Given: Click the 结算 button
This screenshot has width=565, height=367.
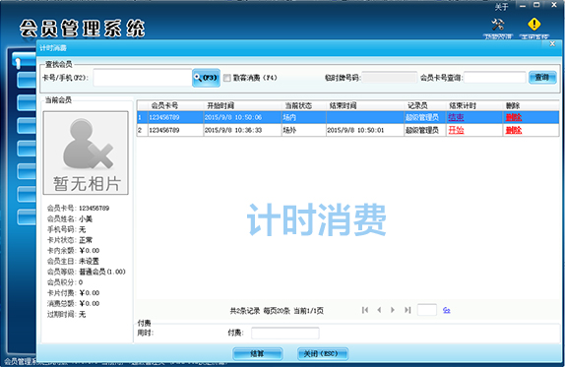Looking at the screenshot, I should point(257,353).
